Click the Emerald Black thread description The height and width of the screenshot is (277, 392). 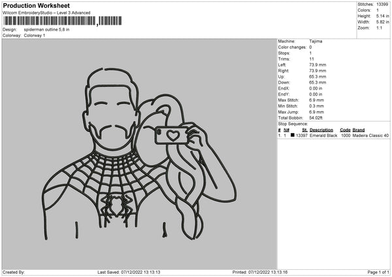323,135
